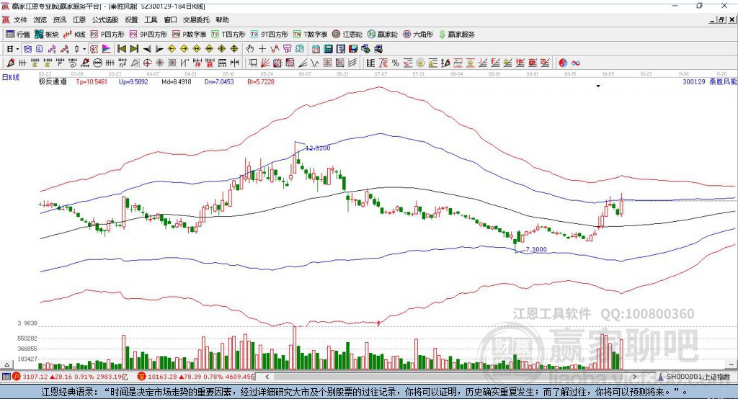Open the P数字表 tool
The height and width of the screenshot is (399, 738).
tap(190, 35)
